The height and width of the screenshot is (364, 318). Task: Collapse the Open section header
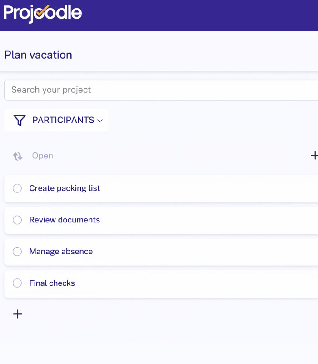tap(43, 155)
